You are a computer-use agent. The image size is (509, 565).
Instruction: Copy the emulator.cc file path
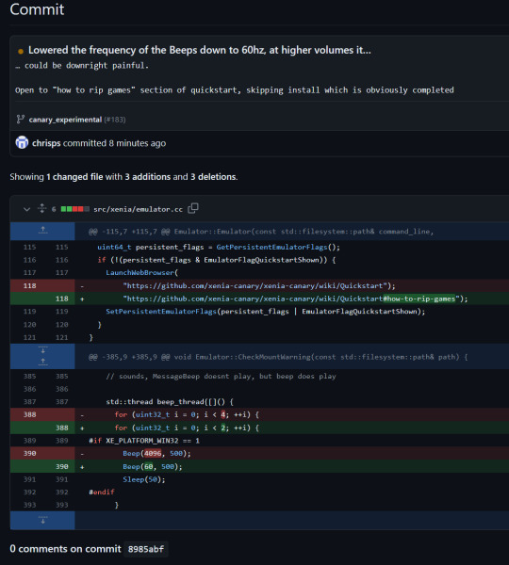[x=193, y=208]
